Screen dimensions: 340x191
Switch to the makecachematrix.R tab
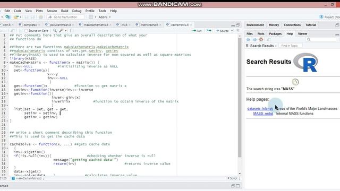(x=96, y=25)
